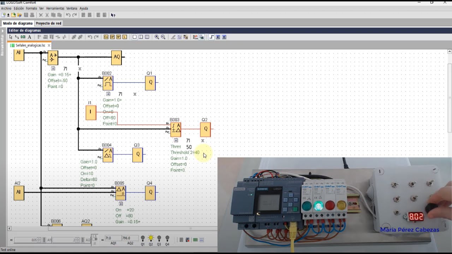The height and width of the screenshot is (254, 452).
Task: Expand the B003 parameter box
Action: point(176,140)
